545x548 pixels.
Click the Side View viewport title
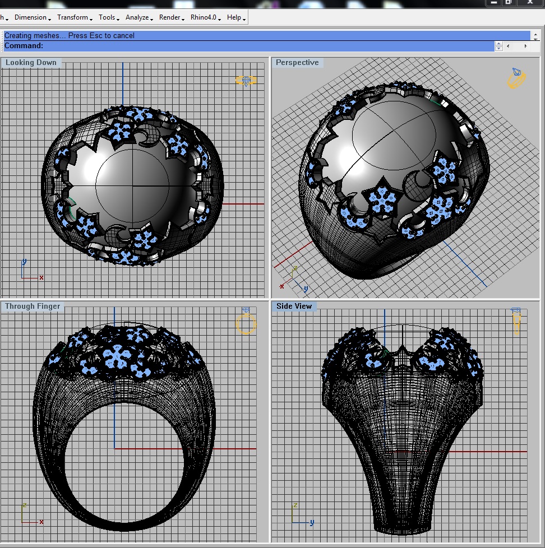tap(294, 306)
